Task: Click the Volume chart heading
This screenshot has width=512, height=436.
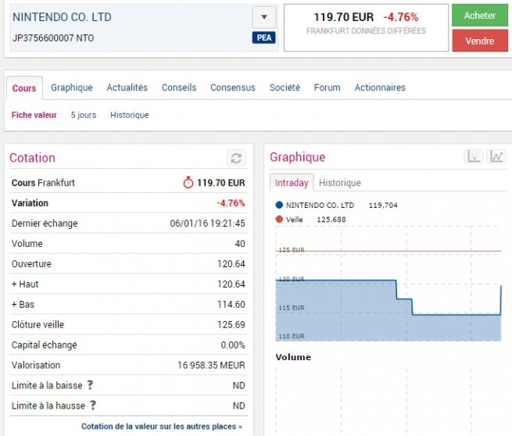Action: pos(293,357)
